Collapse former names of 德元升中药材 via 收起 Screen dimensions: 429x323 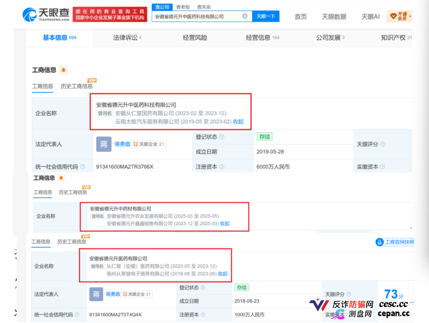coord(224,223)
